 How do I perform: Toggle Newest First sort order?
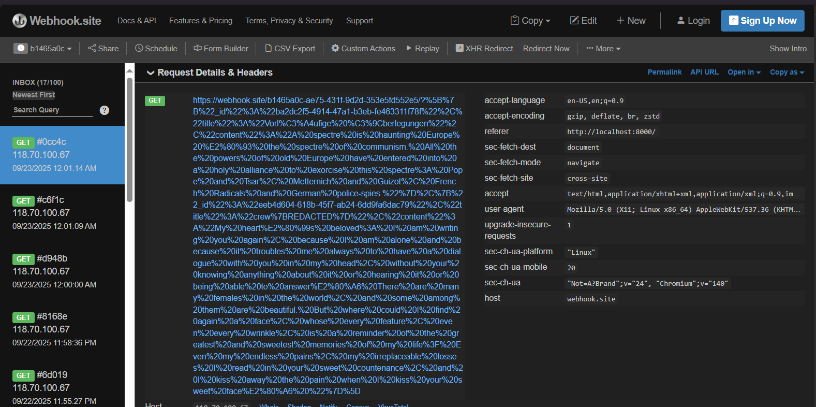(x=34, y=95)
